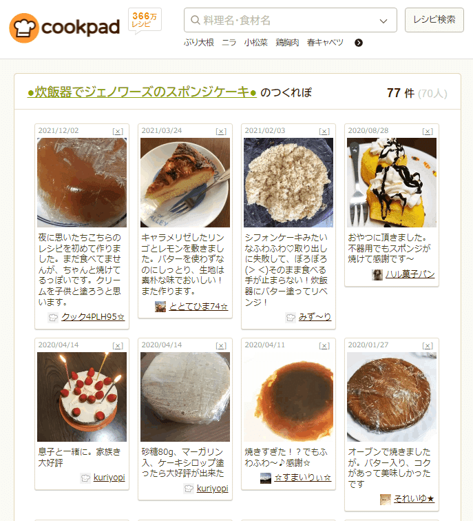The image size is (473, 521).
Task: Open the cookpad logo homepage
Action: 65,28
